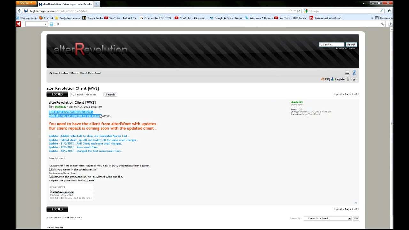Open YouTube - 2010 Faceb... bookmark
Image resolution: width=409 pixels, height=230 pixels.
coord(291,18)
